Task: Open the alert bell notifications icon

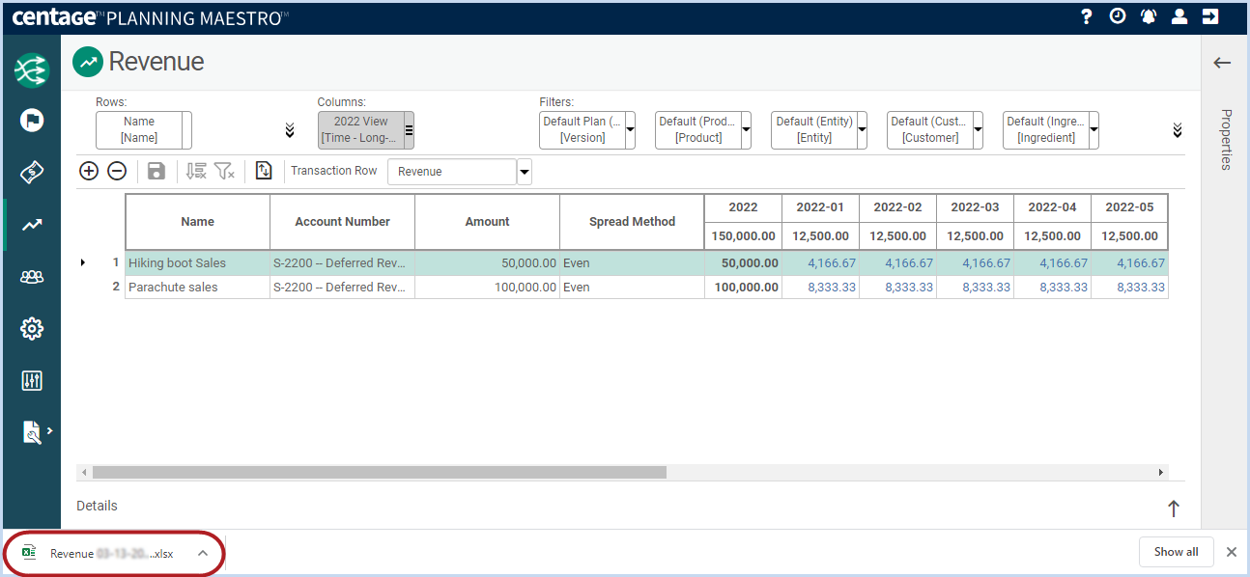Action: [1149, 16]
